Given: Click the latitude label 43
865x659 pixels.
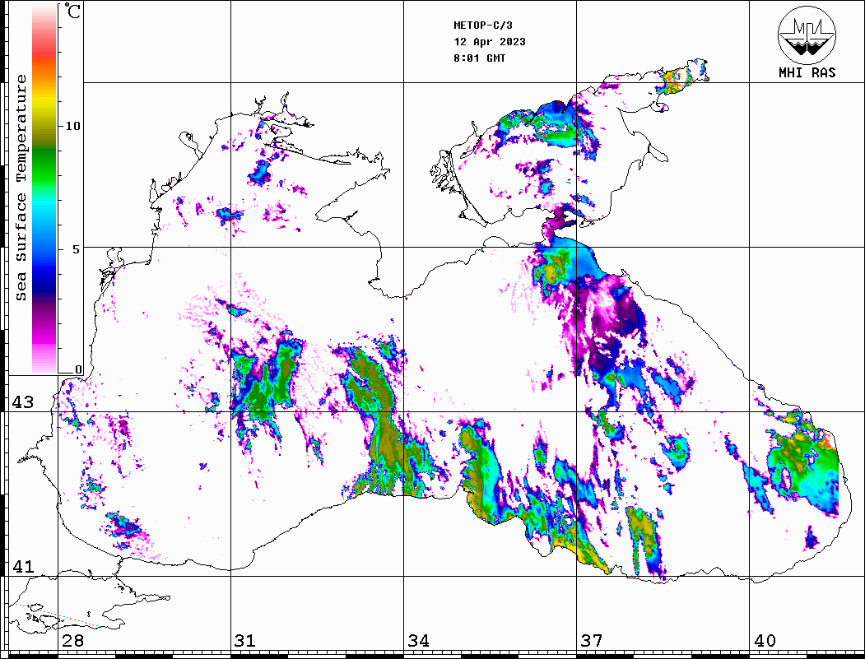Looking at the screenshot, I should (x=22, y=402).
